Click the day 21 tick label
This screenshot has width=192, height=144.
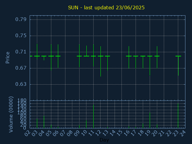(162, 133)
